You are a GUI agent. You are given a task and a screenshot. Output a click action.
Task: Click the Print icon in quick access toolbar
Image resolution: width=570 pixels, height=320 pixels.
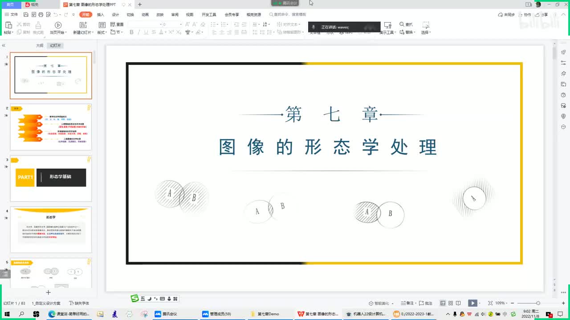point(41,15)
